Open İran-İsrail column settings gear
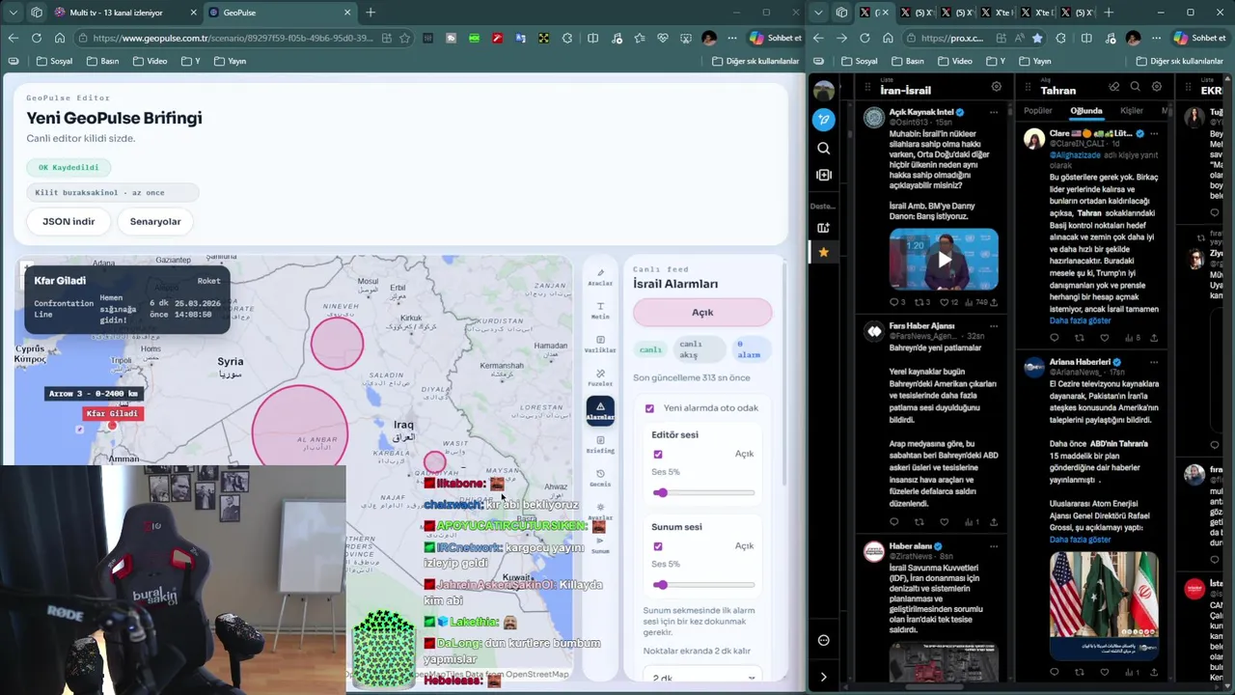Viewport: 1235px width, 695px height. [997, 87]
